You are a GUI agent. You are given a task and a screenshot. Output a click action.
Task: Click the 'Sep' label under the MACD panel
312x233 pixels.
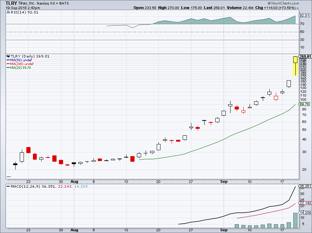pos(224,230)
